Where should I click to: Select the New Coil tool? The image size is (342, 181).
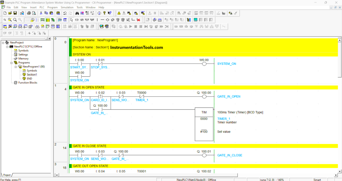(107, 20)
